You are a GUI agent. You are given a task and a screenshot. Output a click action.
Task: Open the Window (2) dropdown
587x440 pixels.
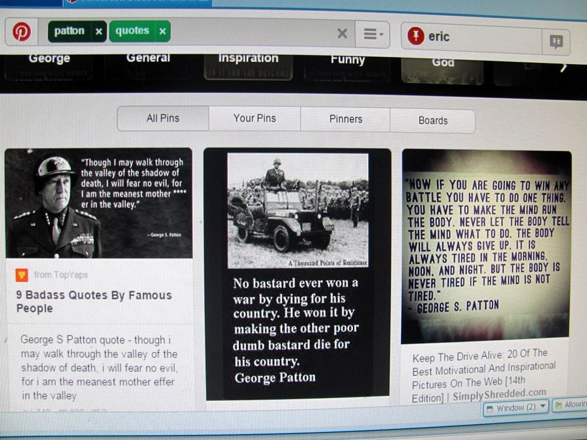[x=516, y=408]
